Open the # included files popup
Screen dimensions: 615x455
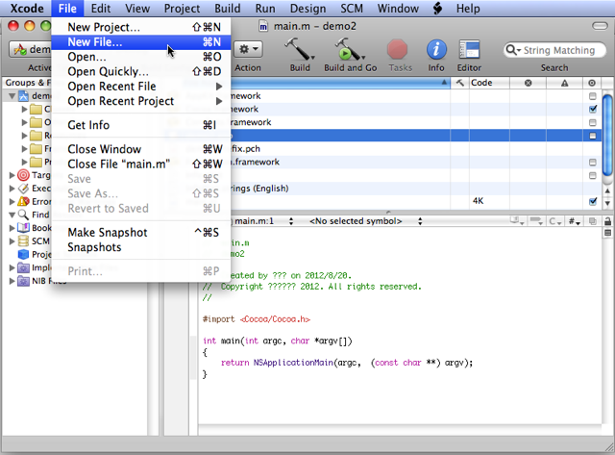[x=575, y=221]
